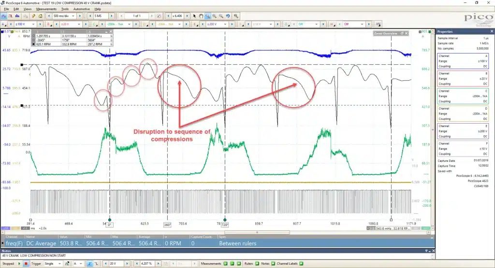Open the Help menu
The width and height of the screenshot is (495, 268).
tap(98, 9)
